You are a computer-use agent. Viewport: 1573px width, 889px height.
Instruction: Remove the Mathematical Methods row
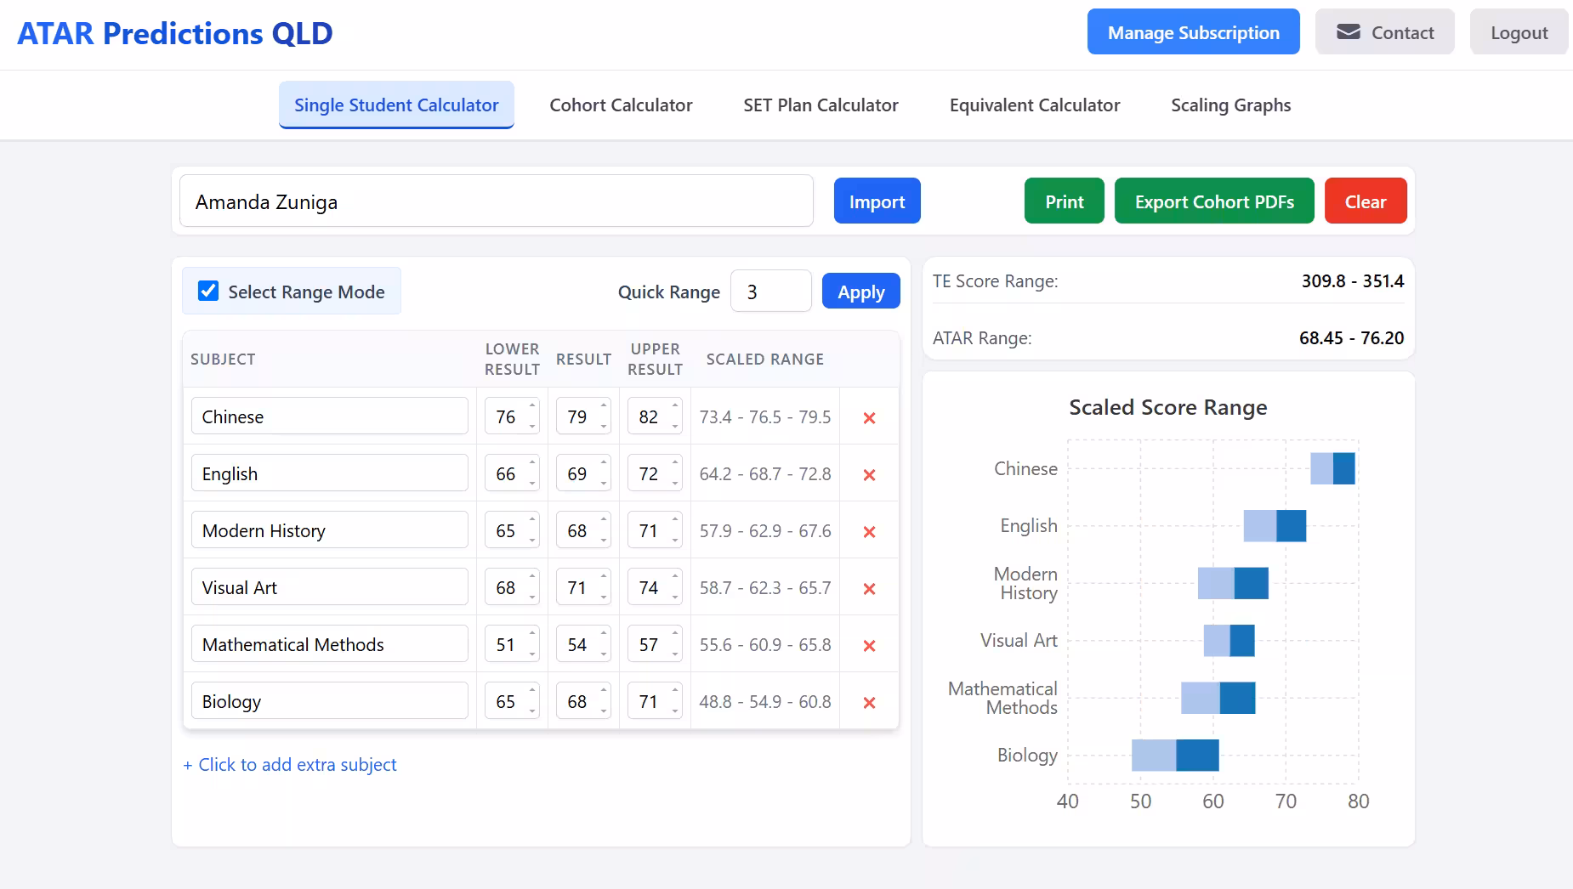[869, 645]
